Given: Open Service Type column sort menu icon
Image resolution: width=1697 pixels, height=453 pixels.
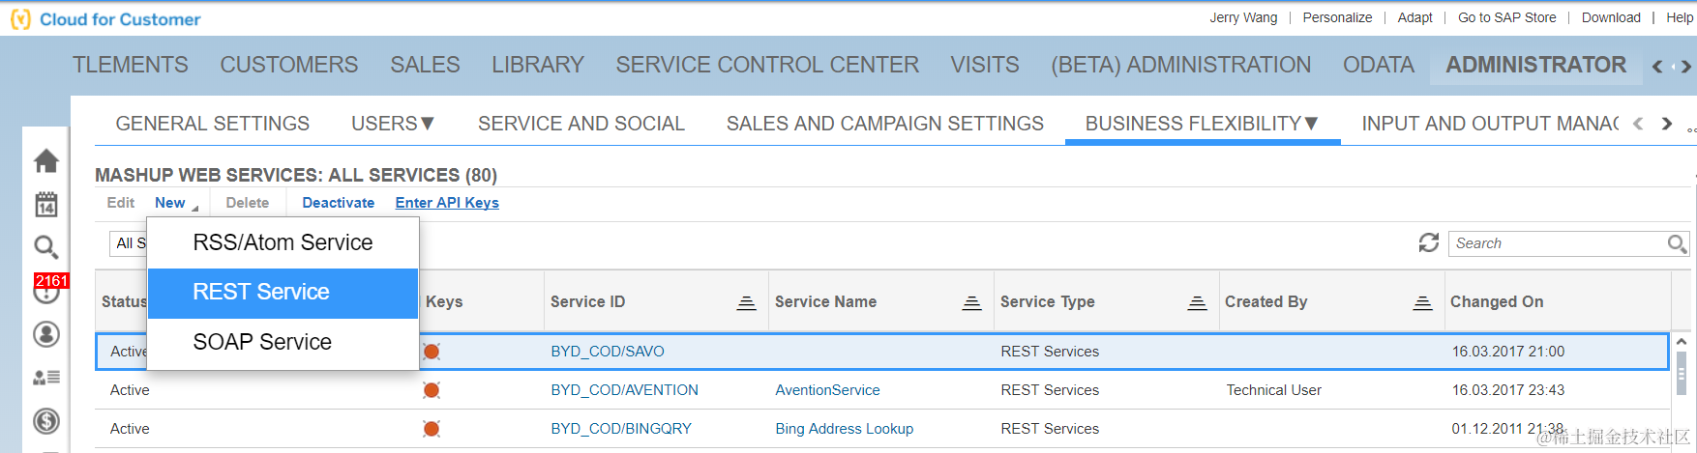Looking at the screenshot, I should (x=1197, y=303).
